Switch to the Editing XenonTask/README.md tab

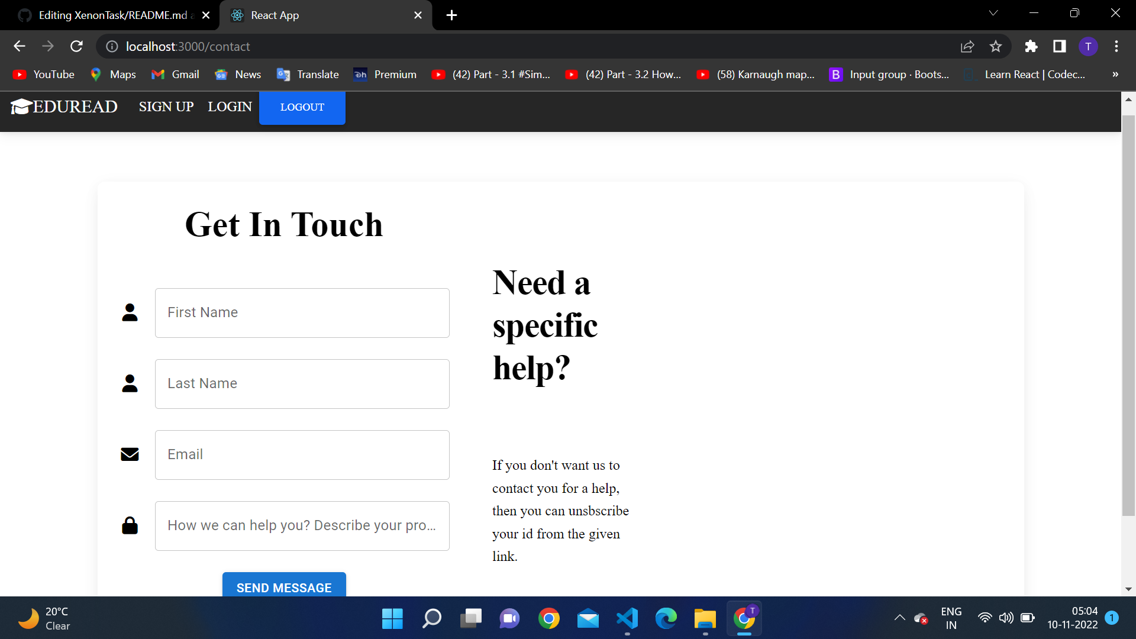(112, 15)
